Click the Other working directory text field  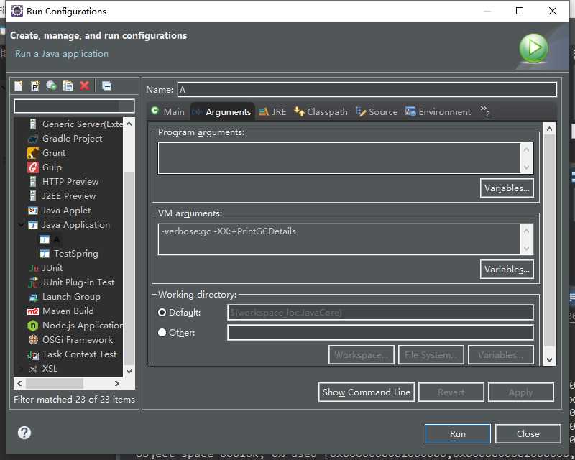(x=380, y=333)
